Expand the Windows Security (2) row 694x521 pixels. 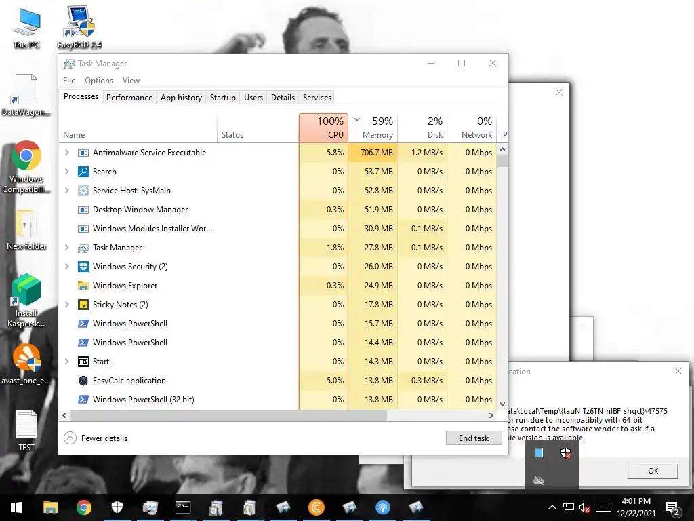[x=67, y=266]
